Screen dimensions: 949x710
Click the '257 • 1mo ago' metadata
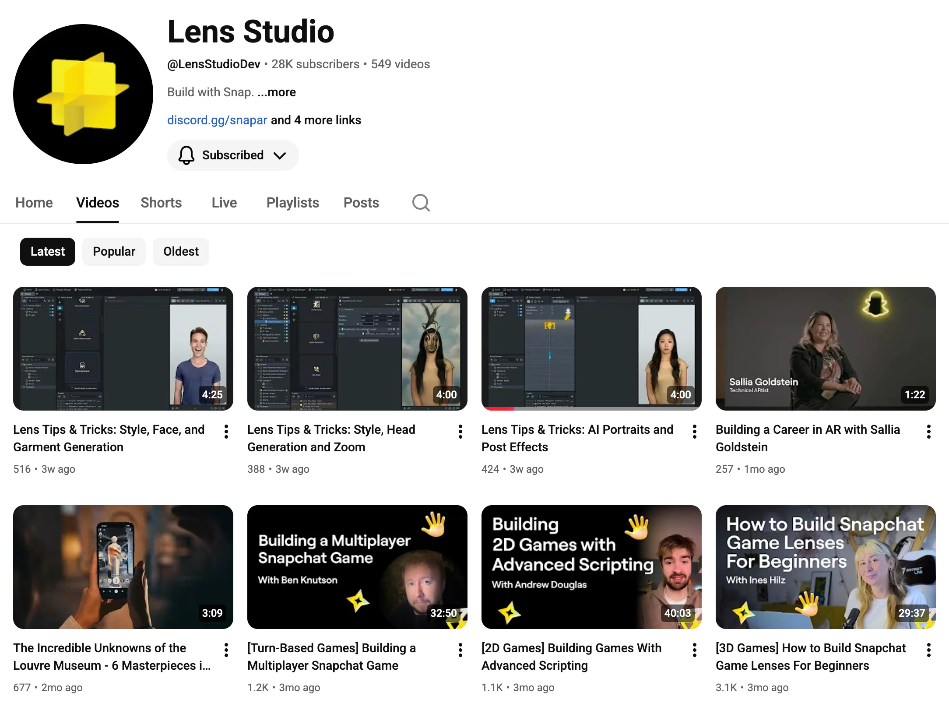pos(750,469)
